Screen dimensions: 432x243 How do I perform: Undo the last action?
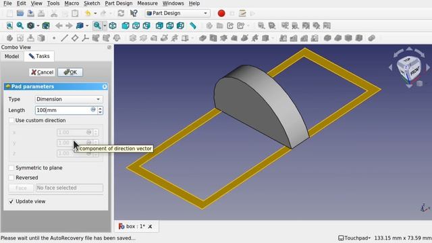88,13
